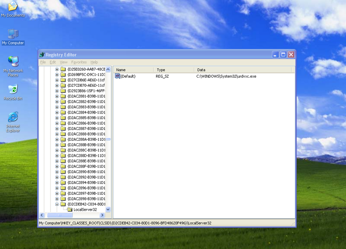Viewport: 346px width, 249px height.
Task: Expand the {D2AC2896-B39B-11D1 key
Action: [x=57, y=188]
